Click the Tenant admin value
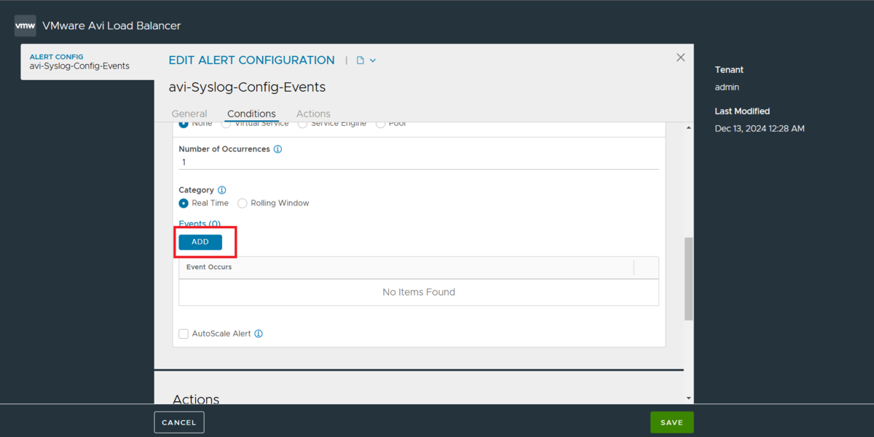Viewport: 874px width, 437px height. tap(727, 87)
